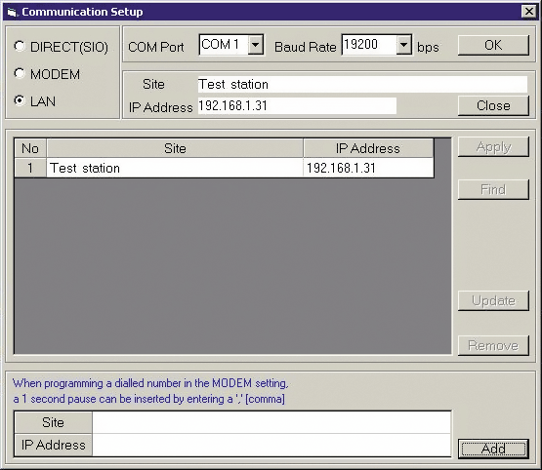
Task: Click the Update button
Action: click(493, 301)
